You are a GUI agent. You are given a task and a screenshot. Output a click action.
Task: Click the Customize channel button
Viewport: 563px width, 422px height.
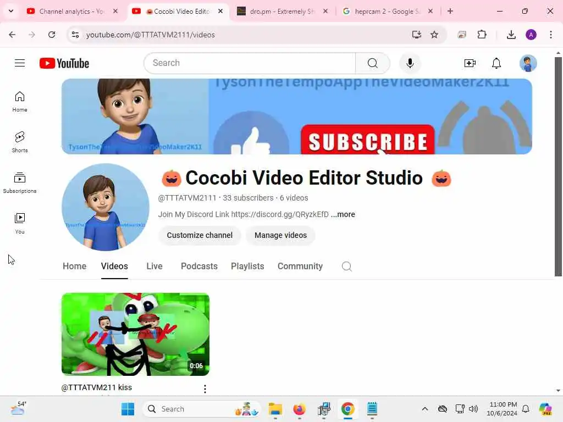(200, 235)
